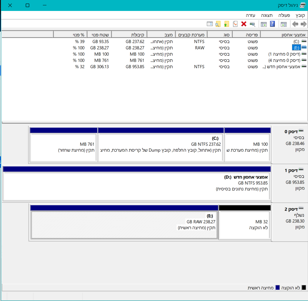This screenshot has width=308, height=301.
Task: Open properties via page with checkmark icon
Action: click(x=235, y=24)
